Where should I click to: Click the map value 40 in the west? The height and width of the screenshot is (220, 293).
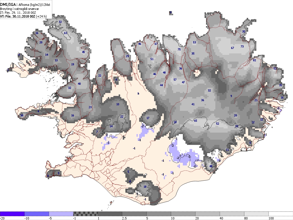pos(79,84)
